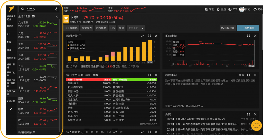
Task: Expand 新聞 card to fullscreen
Action: pos(249,114)
